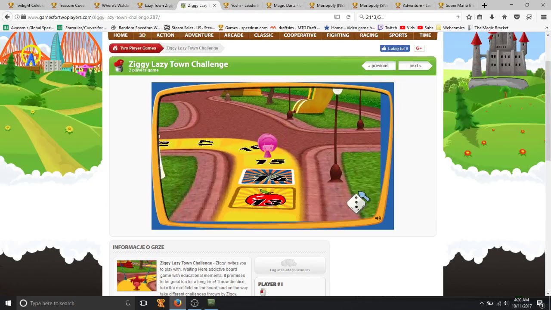551x310 pixels.
Task: Open the game thumbnail in the info section
Action: [x=136, y=276]
